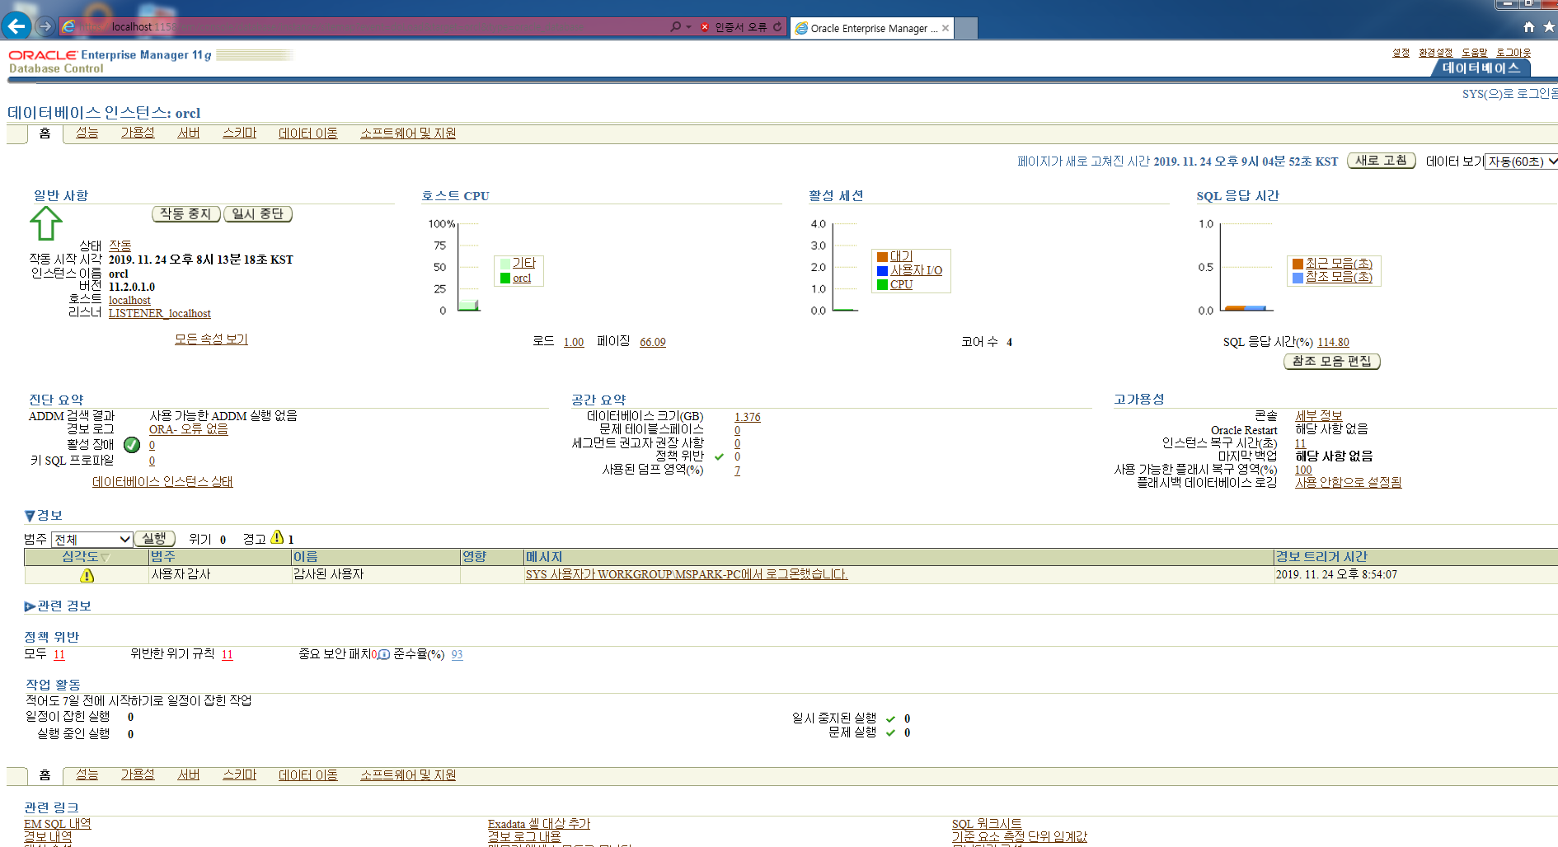Open the 데이터베이스 크기 1.376 link
Image resolution: width=1558 pixels, height=847 pixels.
click(748, 418)
